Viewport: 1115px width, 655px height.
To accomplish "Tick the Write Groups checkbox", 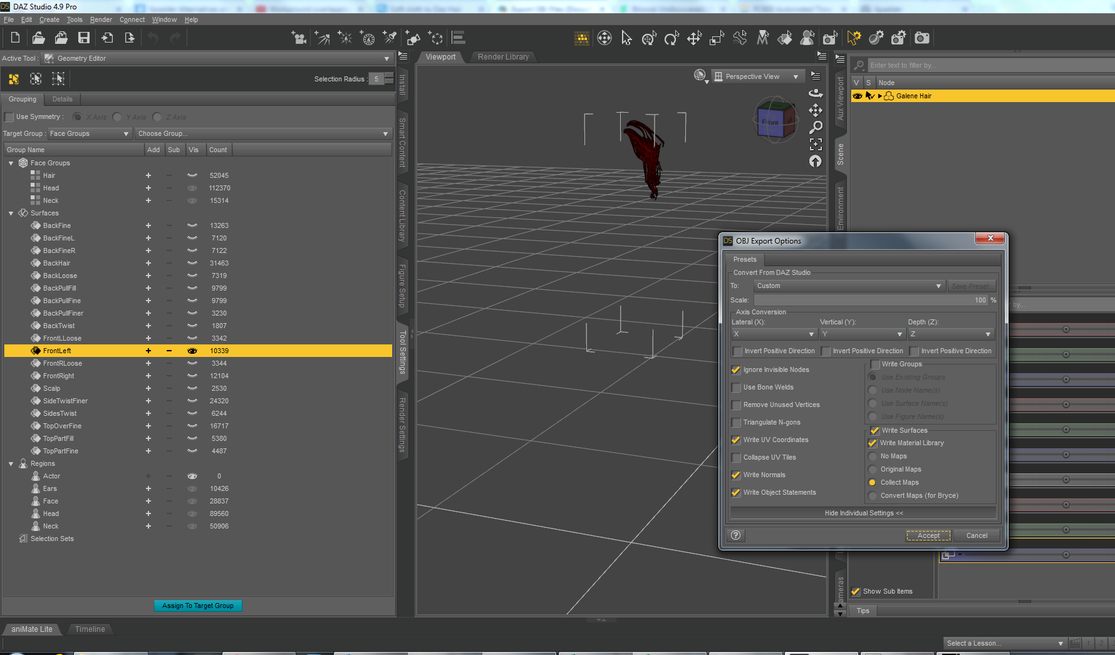I will tap(875, 364).
